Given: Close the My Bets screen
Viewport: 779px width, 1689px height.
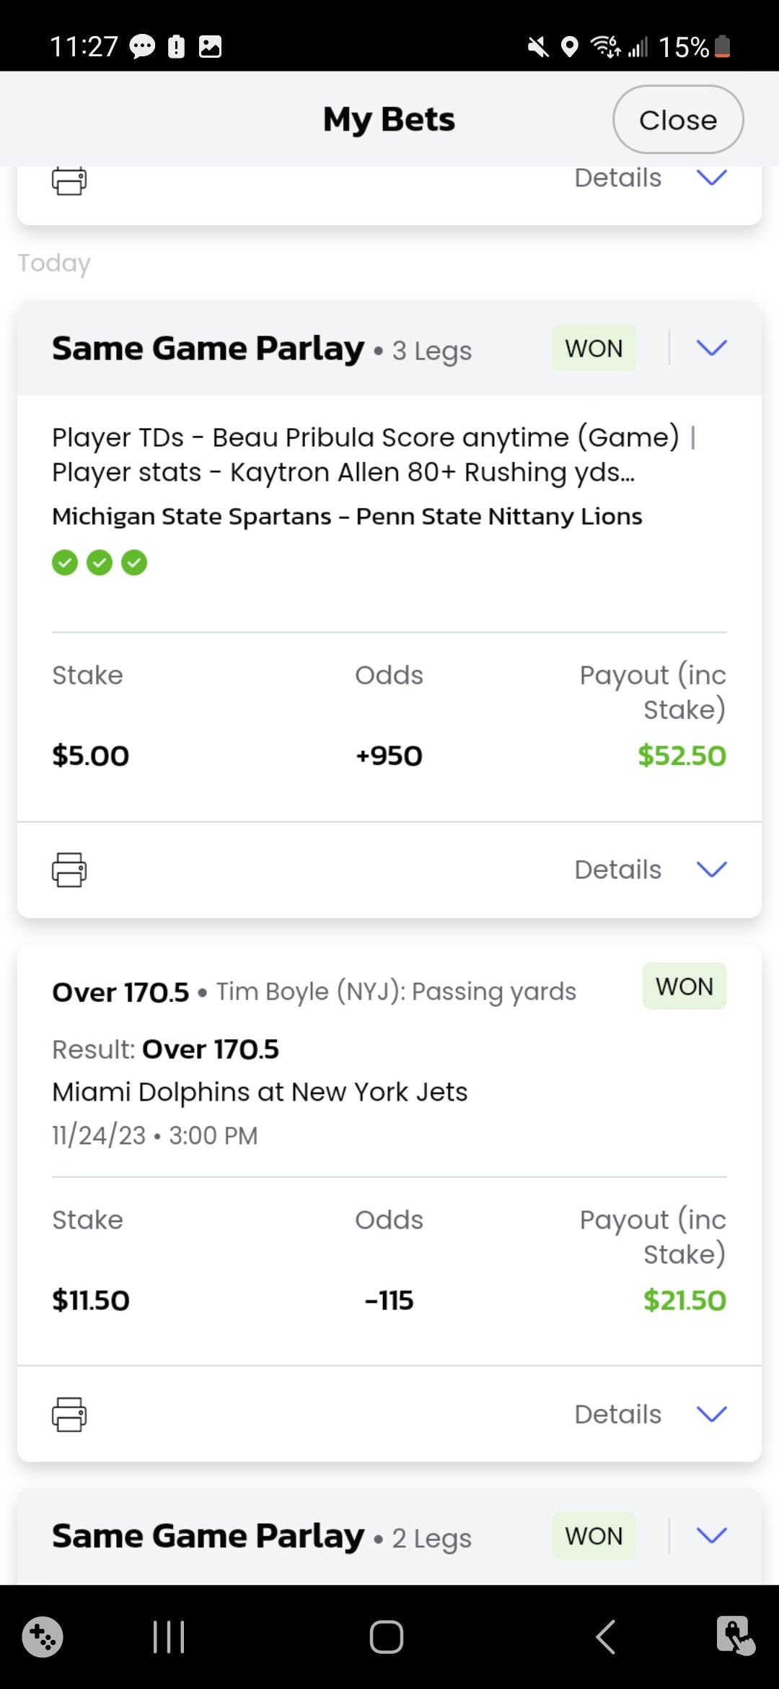Looking at the screenshot, I should [677, 120].
